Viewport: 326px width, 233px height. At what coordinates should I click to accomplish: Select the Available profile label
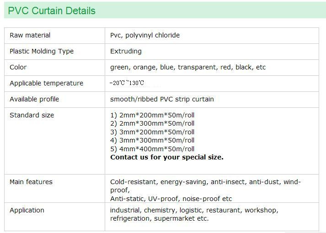point(34,99)
